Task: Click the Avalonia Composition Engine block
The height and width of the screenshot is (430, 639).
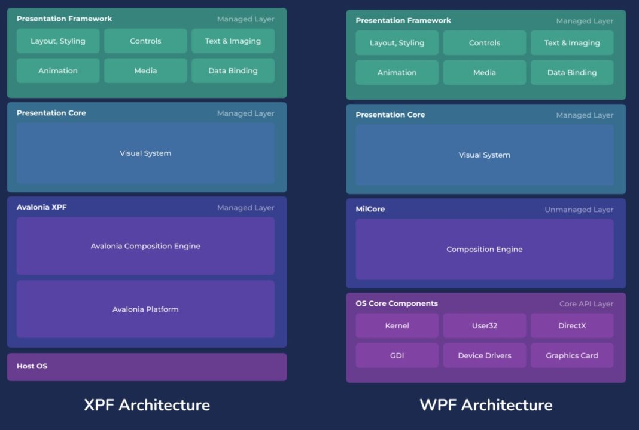Action: (x=145, y=246)
